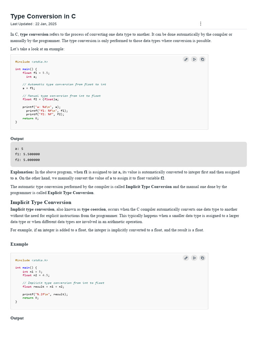Click the "Let's take a look at an example:" line
The image size is (257, 342).
(x=37, y=49)
